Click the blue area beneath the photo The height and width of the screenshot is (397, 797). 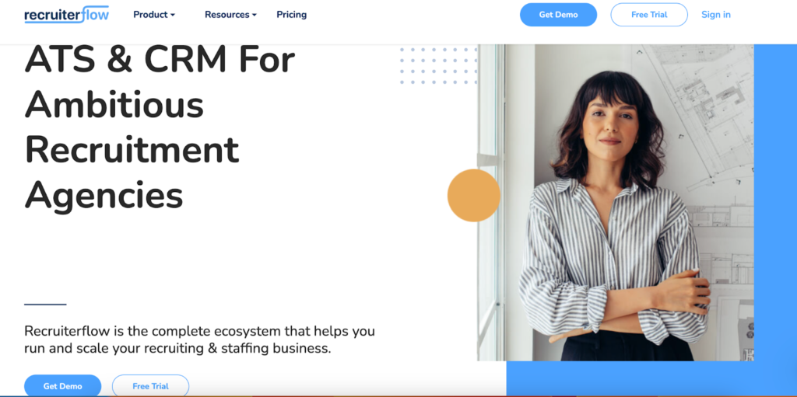pos(651,378)
